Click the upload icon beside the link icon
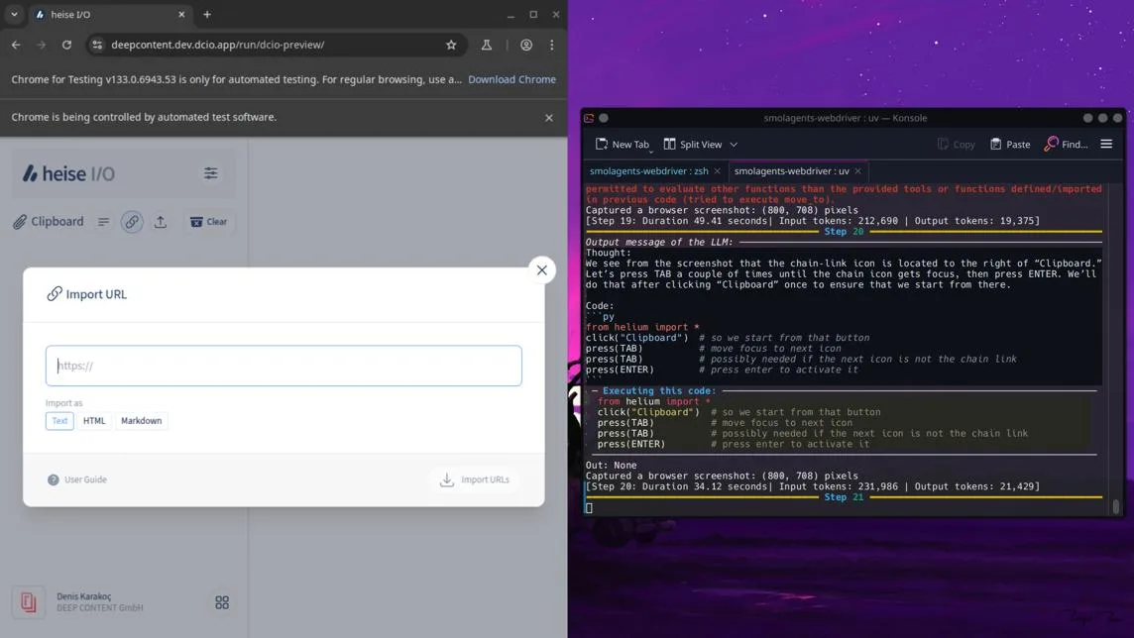The height and width of the screenshot is (638, 1134). (x=161, y=221)
